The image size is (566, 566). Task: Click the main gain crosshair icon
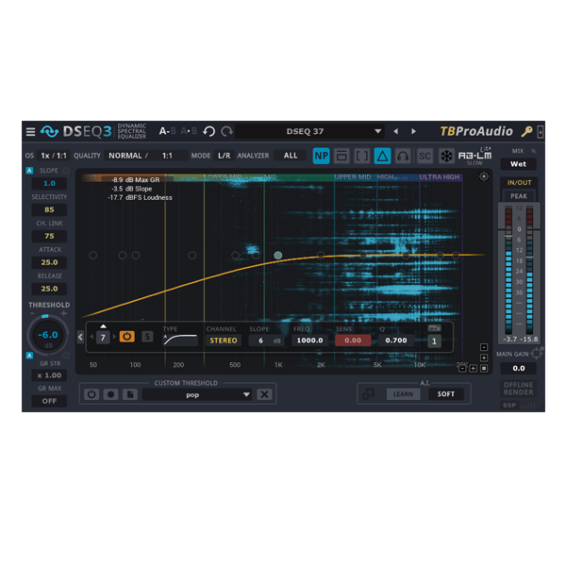pyautogui.click(x=537, y=353)
